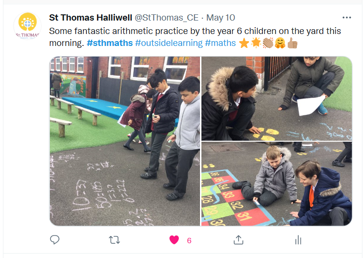Follow the #maths hashtag

[220, 43]
